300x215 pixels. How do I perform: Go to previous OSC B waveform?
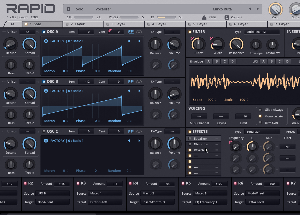[129, 91]
